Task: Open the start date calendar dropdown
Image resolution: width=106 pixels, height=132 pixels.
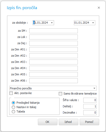Action: tap(52, 23)
